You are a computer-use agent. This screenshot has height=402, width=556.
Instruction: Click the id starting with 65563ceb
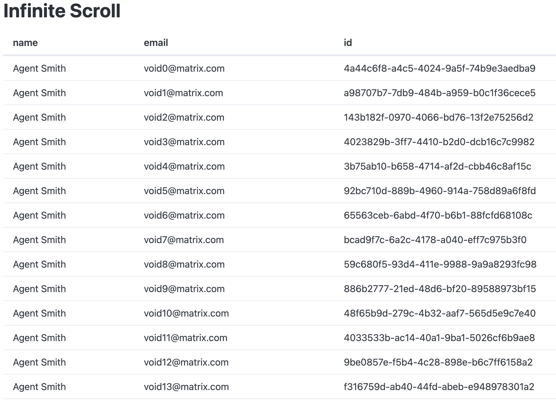[x=438, y=215]
